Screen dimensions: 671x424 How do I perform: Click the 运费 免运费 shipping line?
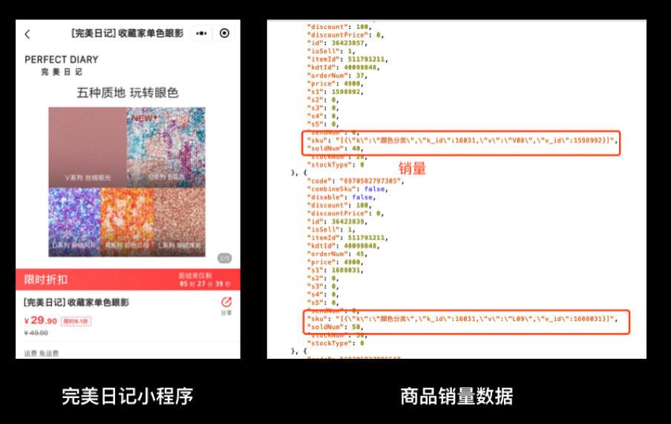pyautogui.click(x=42, y=354)
